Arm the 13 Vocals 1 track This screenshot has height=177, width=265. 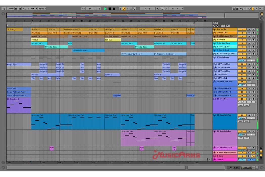click(254, 75)
